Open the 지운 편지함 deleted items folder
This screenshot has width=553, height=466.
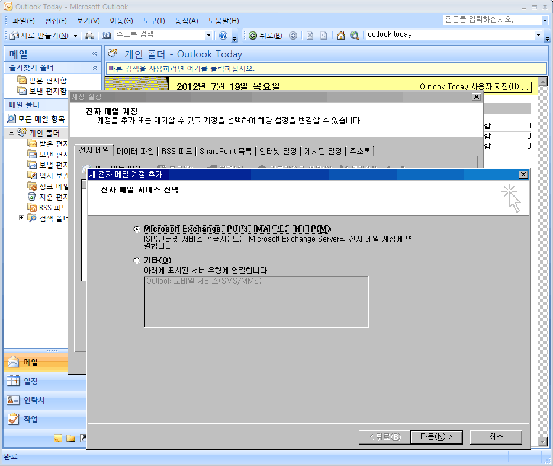click(x=47, y=197)
